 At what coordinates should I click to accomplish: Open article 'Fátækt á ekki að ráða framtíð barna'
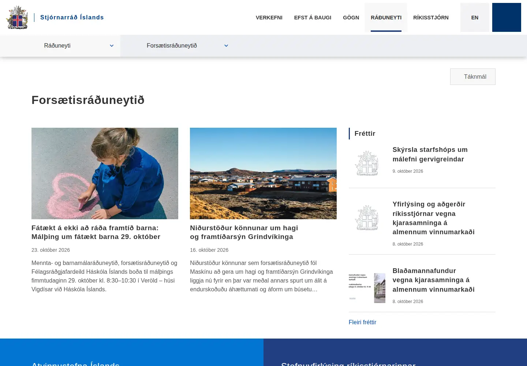(96, 232)
